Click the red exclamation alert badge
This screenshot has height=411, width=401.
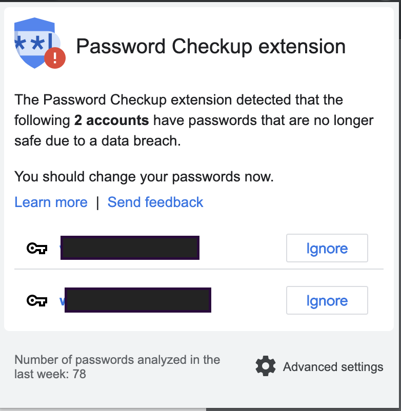pos(54,57)
